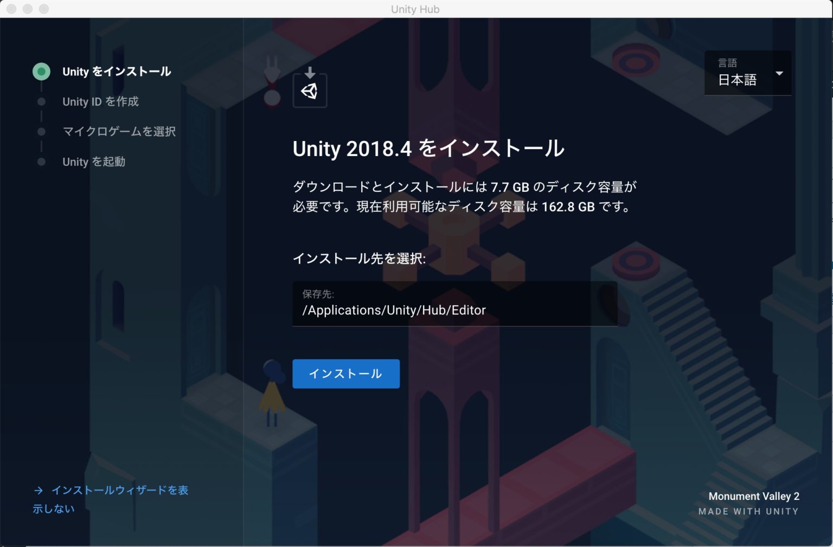Click the arrow icon before インストールウィザード link
The width and height of the screenshot is (833, 547).
39,490
